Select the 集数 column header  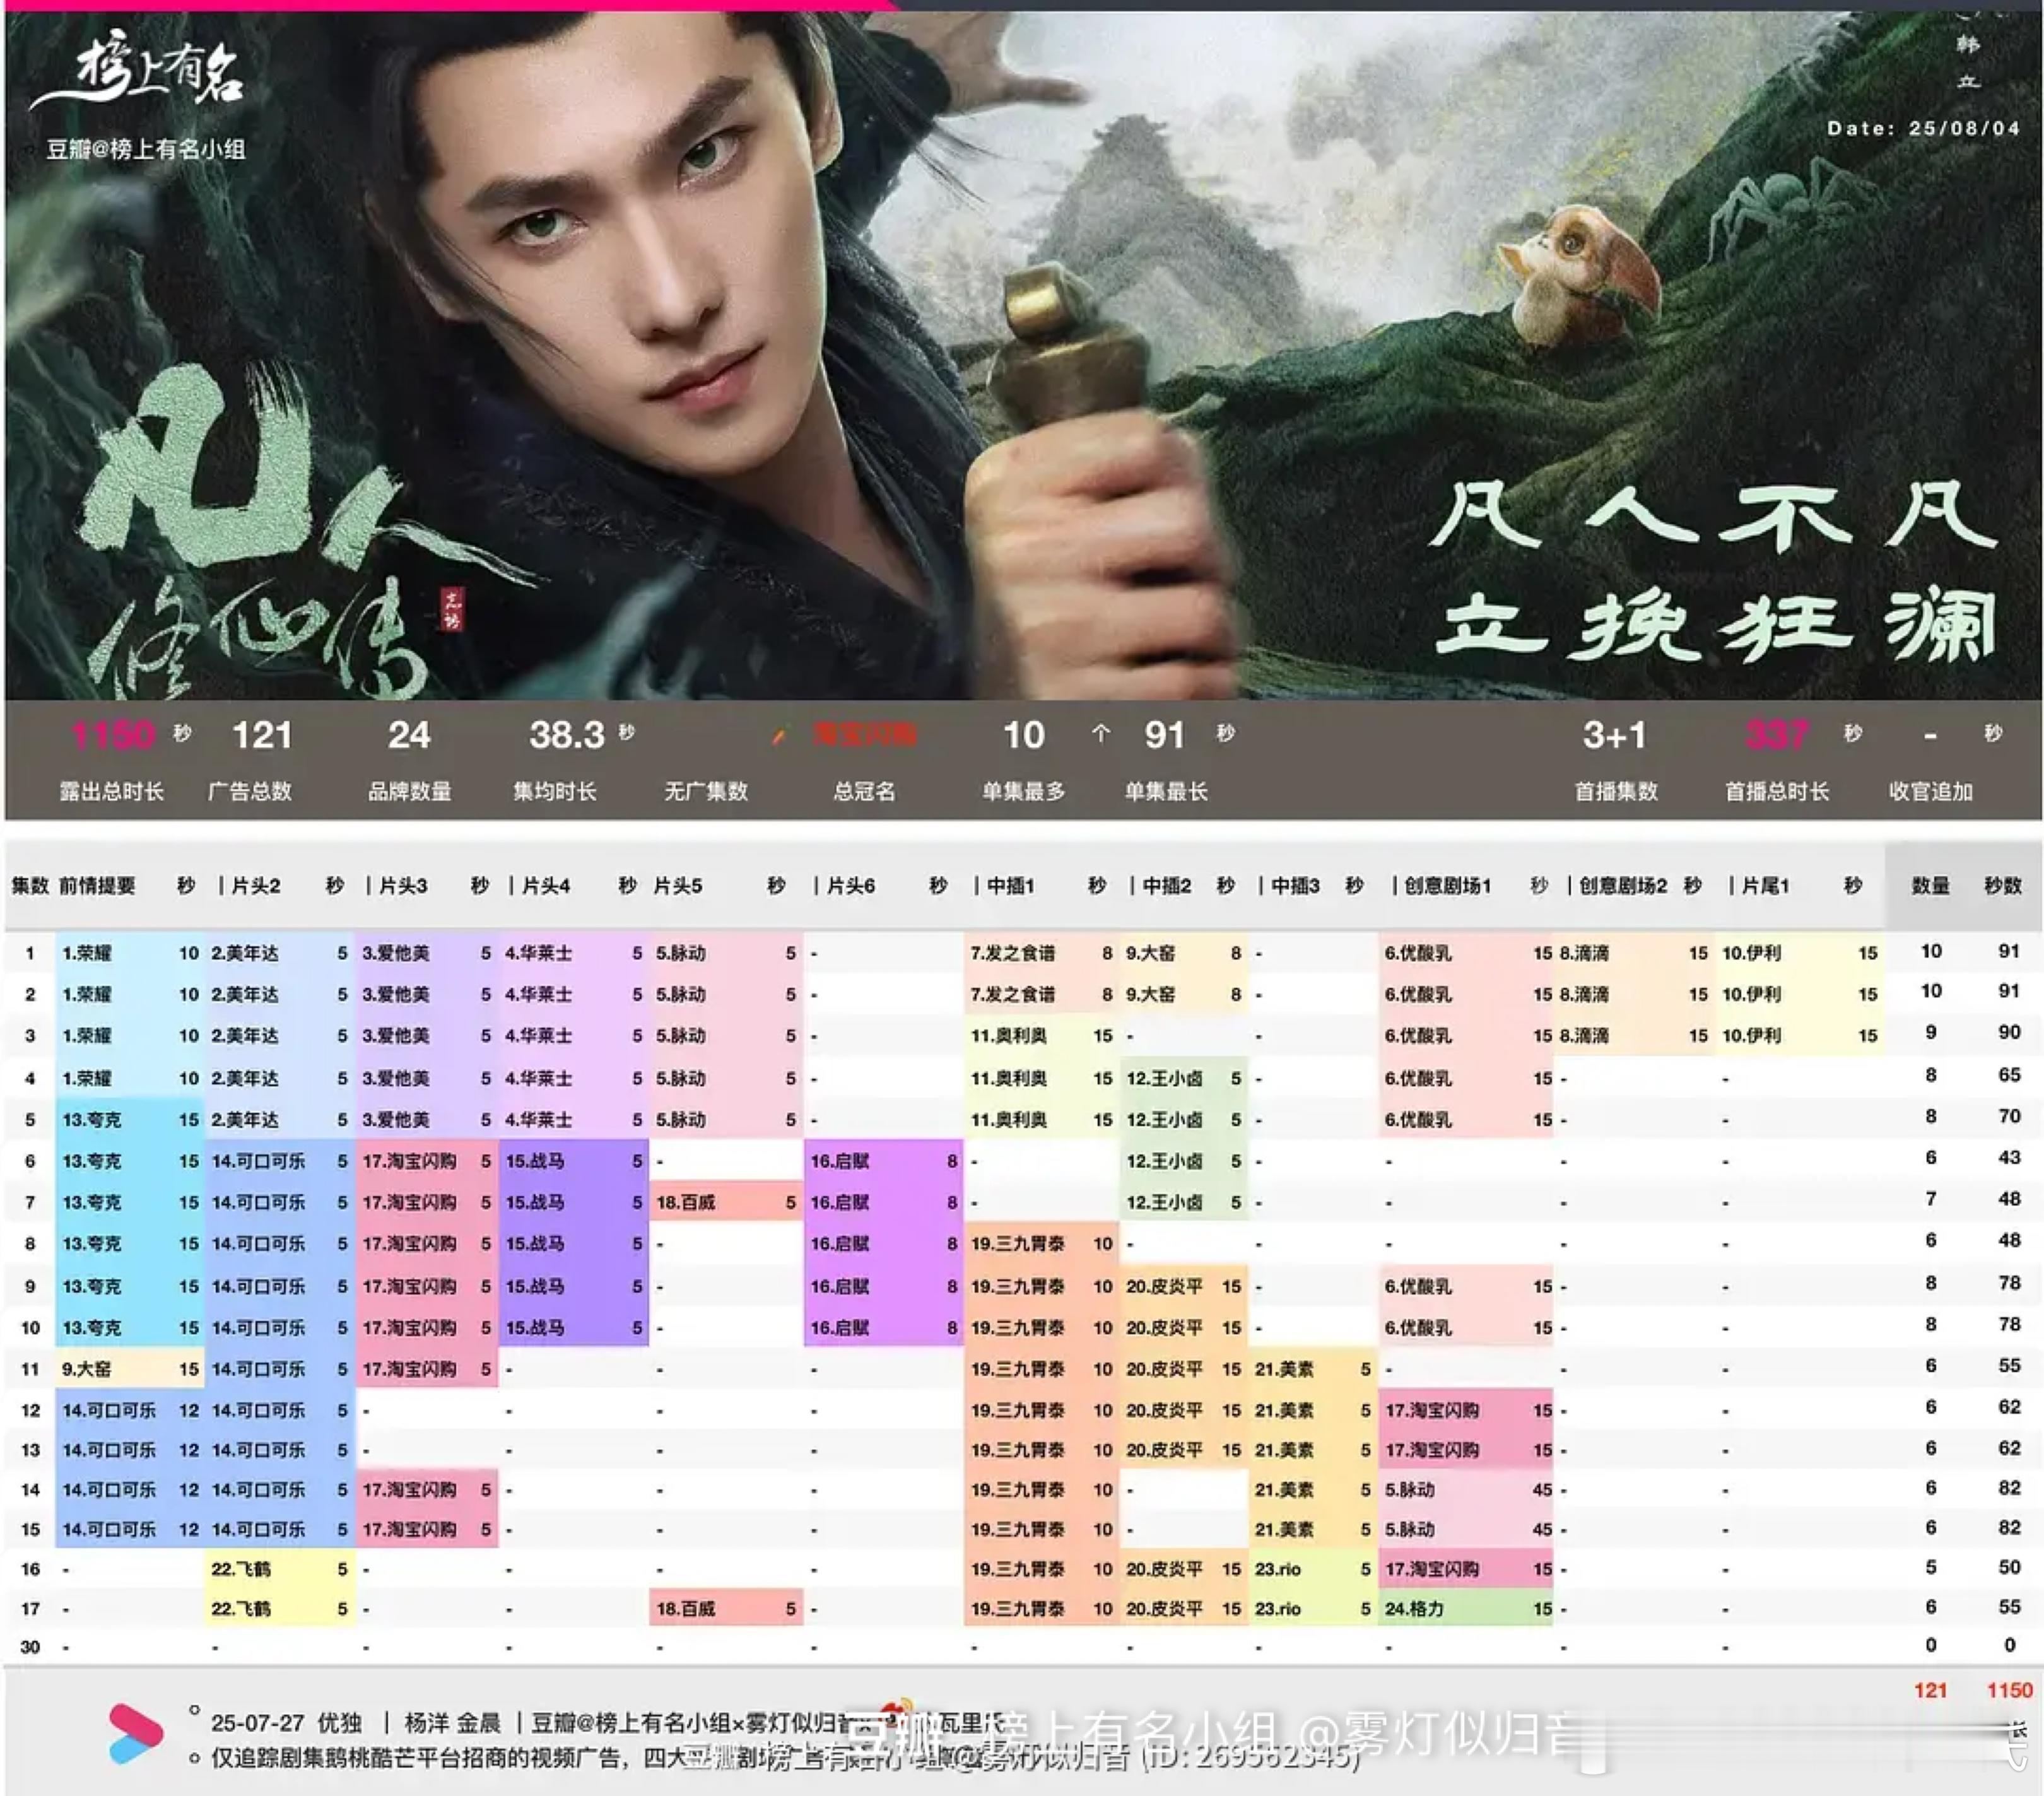tap(30, 885)
